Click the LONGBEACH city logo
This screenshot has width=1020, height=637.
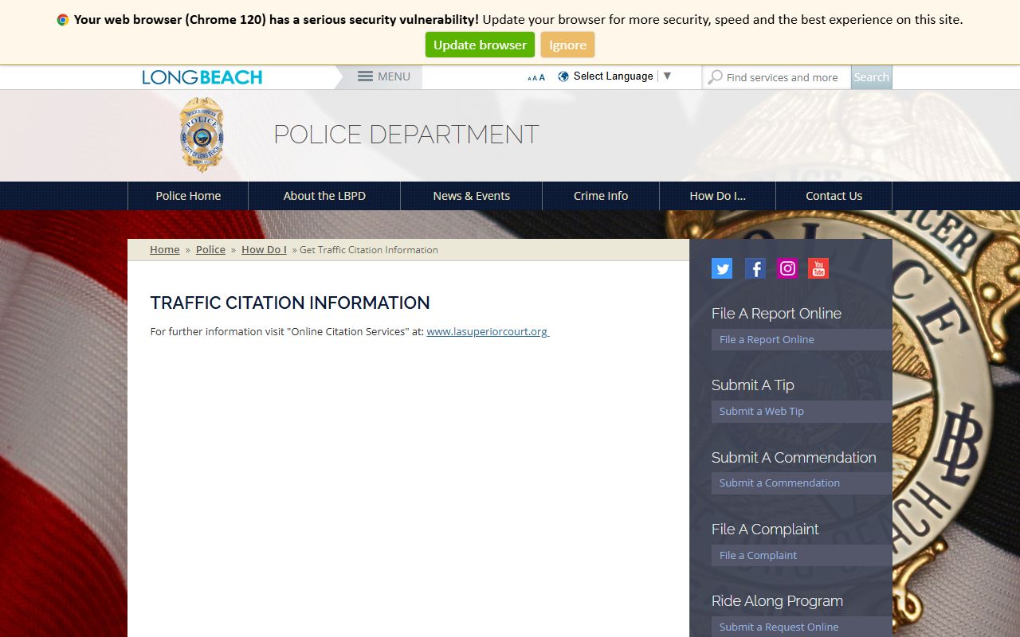point(202,77)
